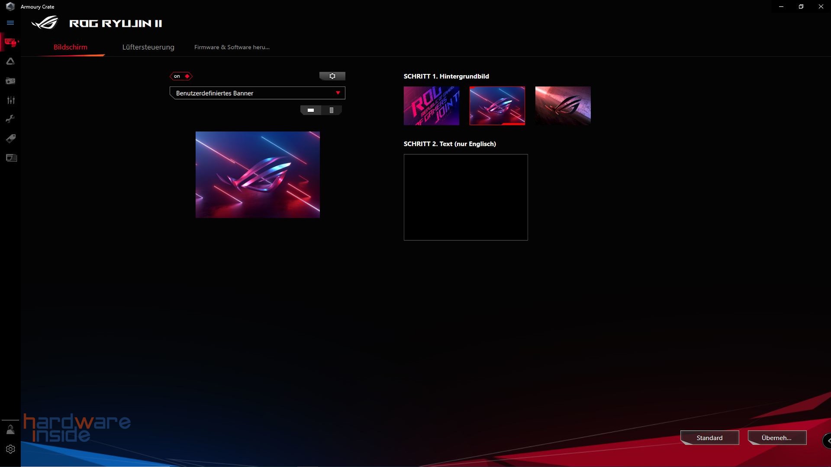
Task: Choose the pink ROG Join text background
Action: click(432, 106)
